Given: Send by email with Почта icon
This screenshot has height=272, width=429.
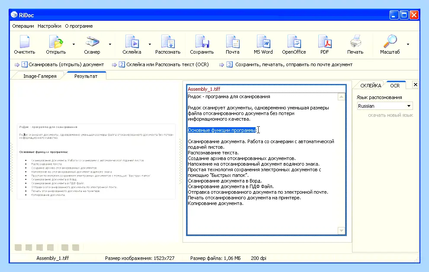Looking at the screenshot, I should pos(233,42).
